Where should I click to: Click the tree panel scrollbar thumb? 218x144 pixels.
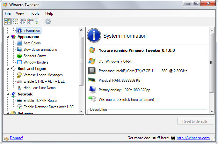81,61
